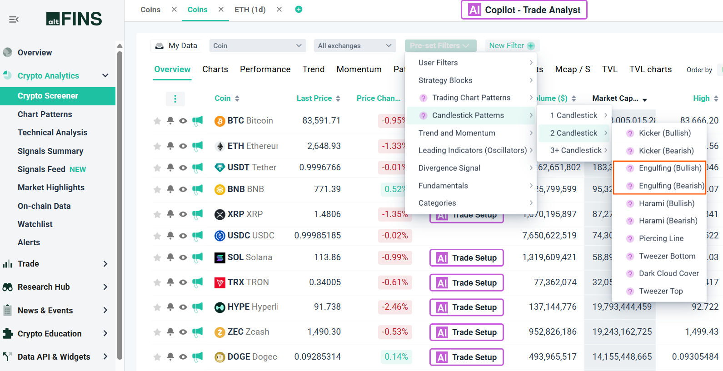Screen dimensions: 723x371
Task: Toggle watch eye for SOL Solana
Action: [x=183, y=257]
